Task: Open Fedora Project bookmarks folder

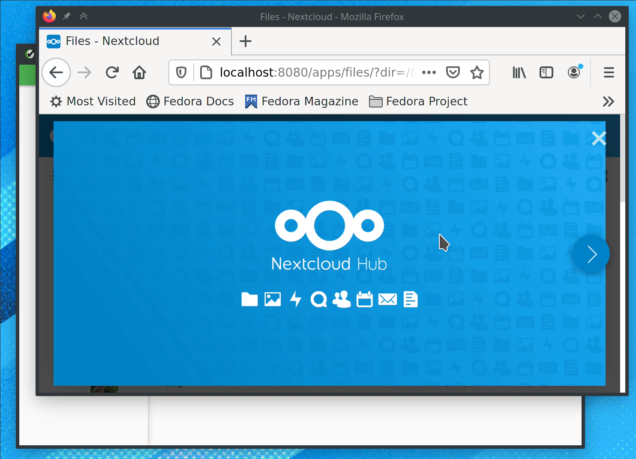Action: coord(418,101)
